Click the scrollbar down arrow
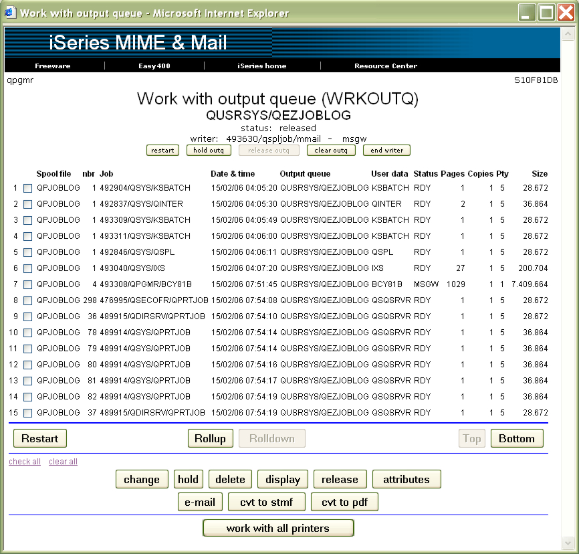579x554 pixels. [x=568, y=543]
